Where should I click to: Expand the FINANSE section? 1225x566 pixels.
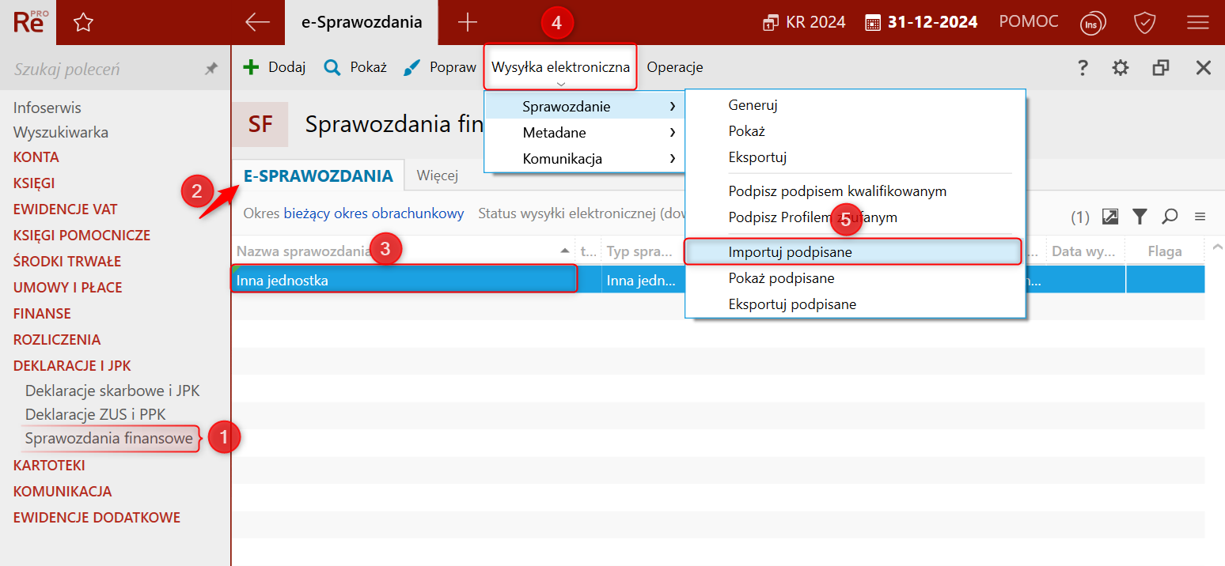point(42,314)
